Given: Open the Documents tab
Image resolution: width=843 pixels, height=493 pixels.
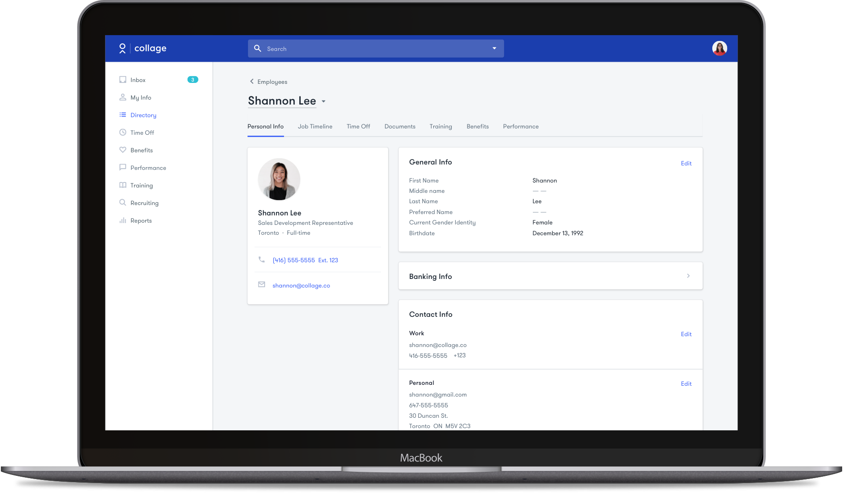Looking at the screenshot, I should [400, 127].
